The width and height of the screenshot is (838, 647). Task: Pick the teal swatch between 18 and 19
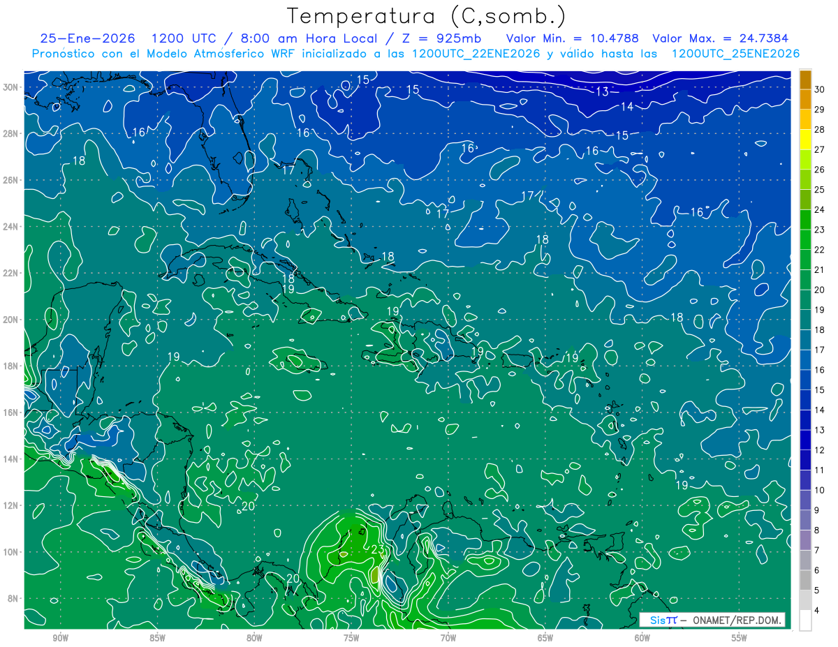coord(805,320)
